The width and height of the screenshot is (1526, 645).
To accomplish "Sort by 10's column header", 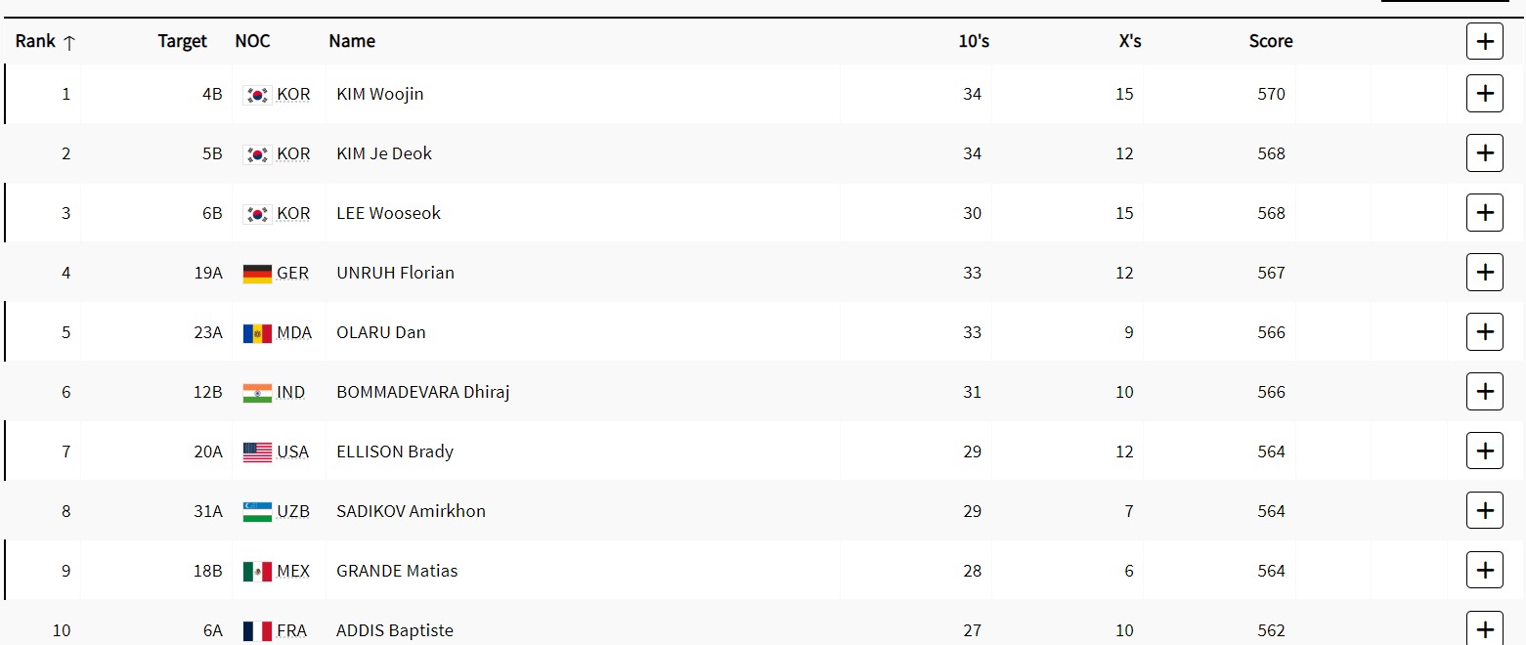I will 973,41.
